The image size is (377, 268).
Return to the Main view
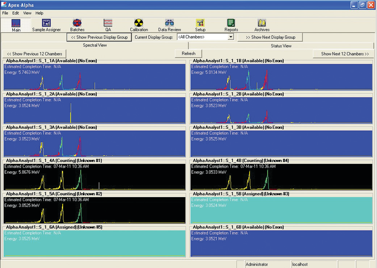16,25
